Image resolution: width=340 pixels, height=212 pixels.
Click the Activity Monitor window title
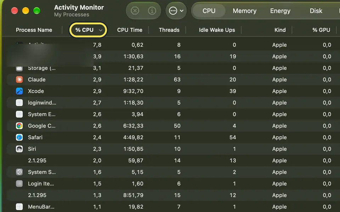coord(79,7)
